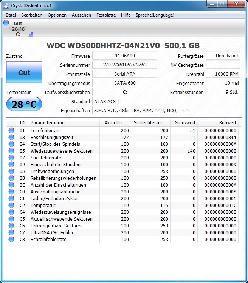The image size is (248, 283).
Task: Click status orb for Ausschaltungsabbrüche
Action: (11, 192)
